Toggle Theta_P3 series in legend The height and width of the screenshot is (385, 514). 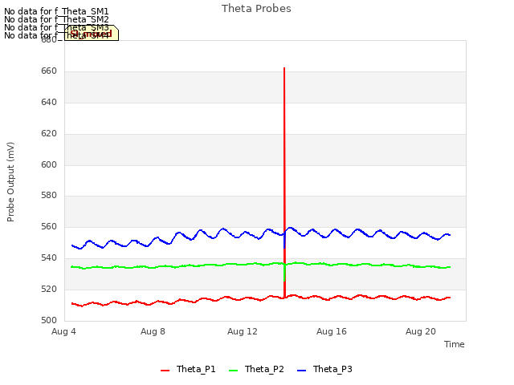click(x=324, y=369)
